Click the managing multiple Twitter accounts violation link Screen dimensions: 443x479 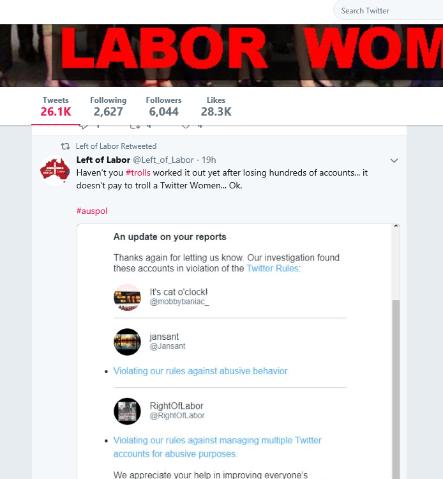pyautogui.click(x=218, y=447)
